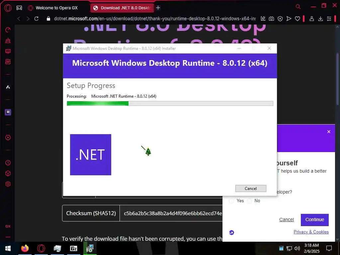Take a snapshot with camera icon
The width and height of the screenshot is (340, 255).
pos(271,19)
